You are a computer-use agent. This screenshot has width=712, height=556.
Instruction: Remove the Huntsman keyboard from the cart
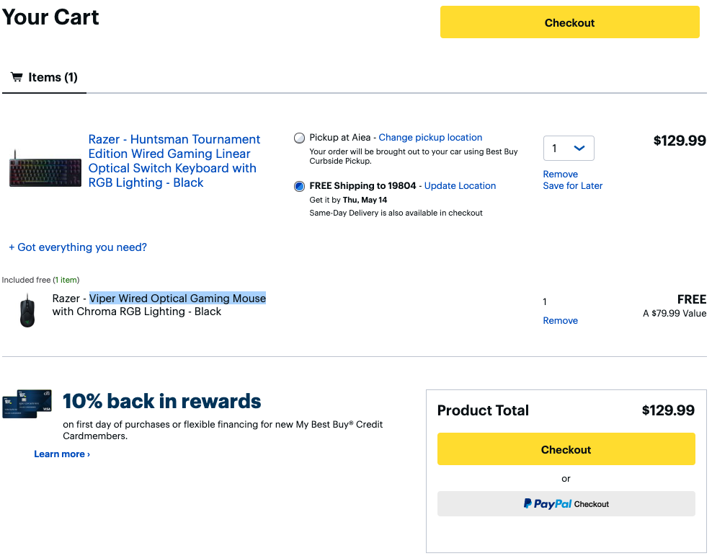(560, 175)
